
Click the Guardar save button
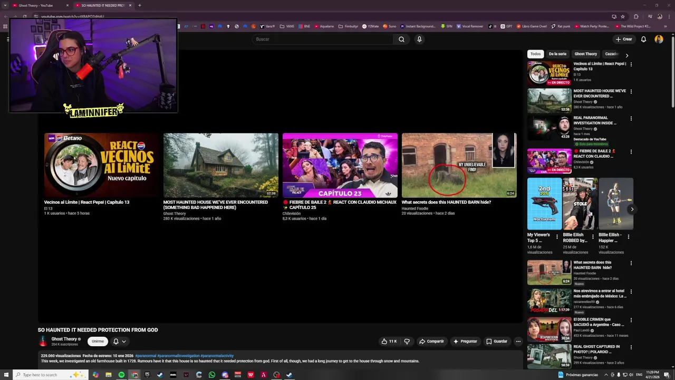tap(497, 341)
